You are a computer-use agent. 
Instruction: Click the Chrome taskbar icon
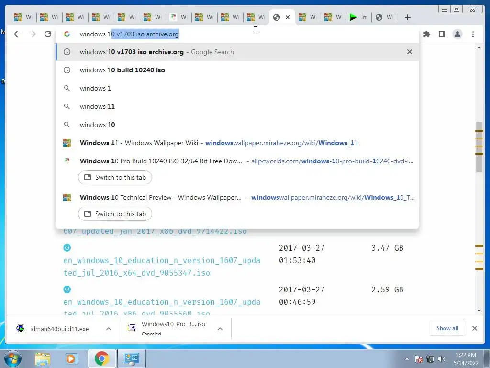102,358
